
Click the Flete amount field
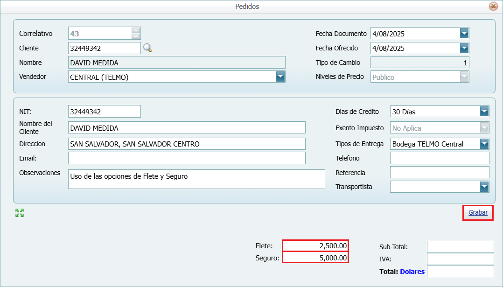click(x=315, y=245)
